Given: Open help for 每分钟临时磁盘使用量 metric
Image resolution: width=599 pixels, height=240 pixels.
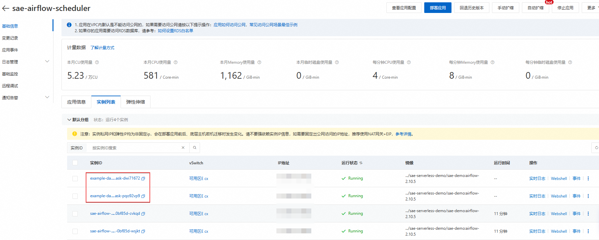Looking at the screenshot, I should tap(570, 62).
